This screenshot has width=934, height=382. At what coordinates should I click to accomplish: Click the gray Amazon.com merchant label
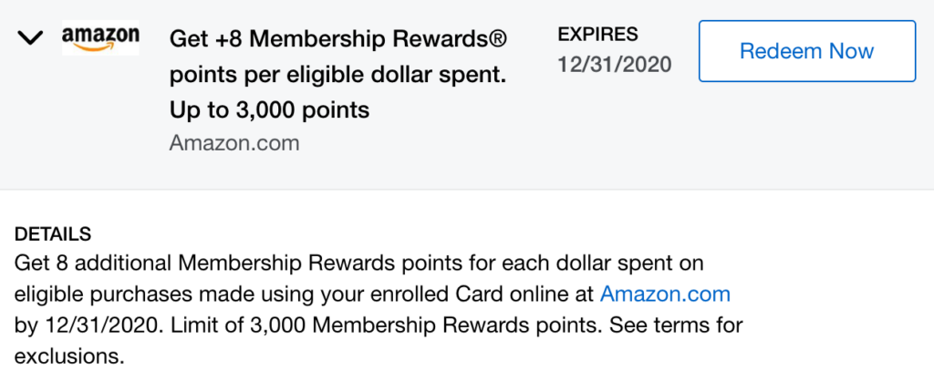click(234, 143)
